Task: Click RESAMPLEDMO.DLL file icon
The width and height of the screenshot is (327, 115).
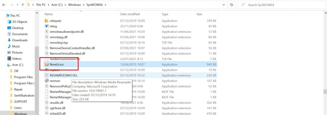Action: coord(47,75)
